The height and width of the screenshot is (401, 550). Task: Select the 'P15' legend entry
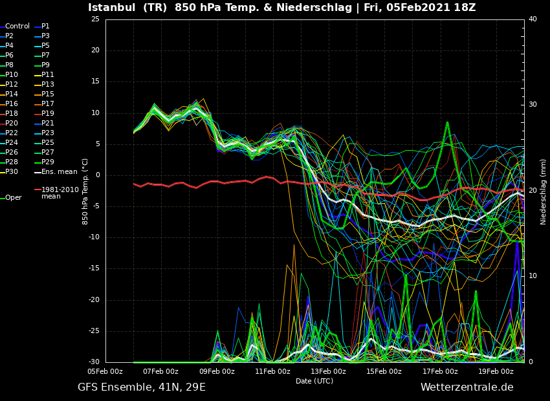(44, 94)
